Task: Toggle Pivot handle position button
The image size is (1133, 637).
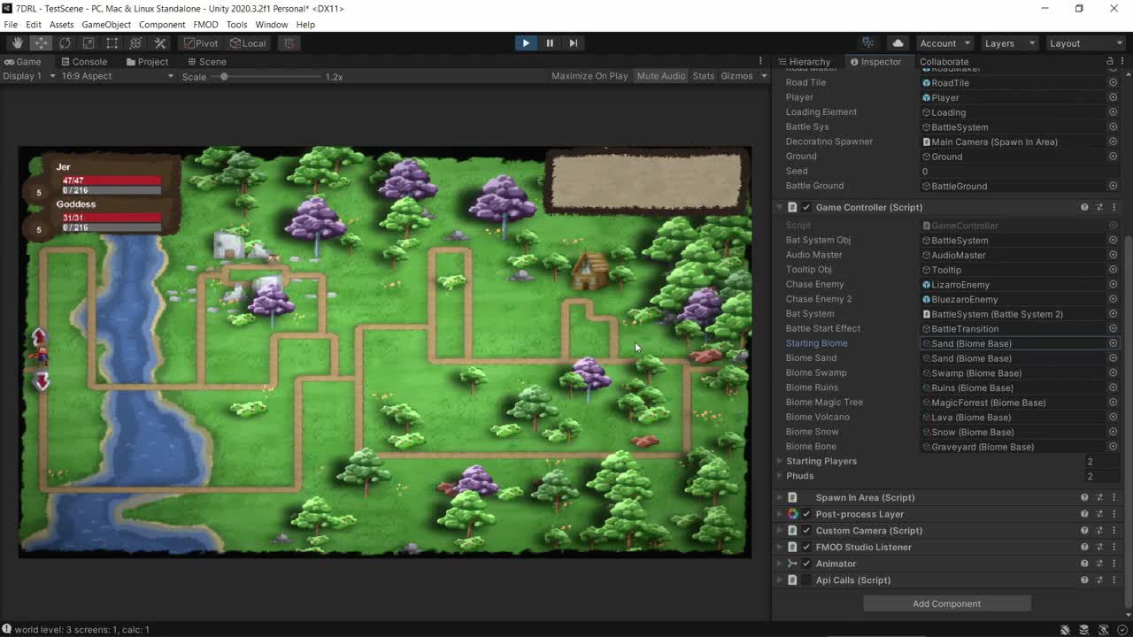Action: coord(200,42)
